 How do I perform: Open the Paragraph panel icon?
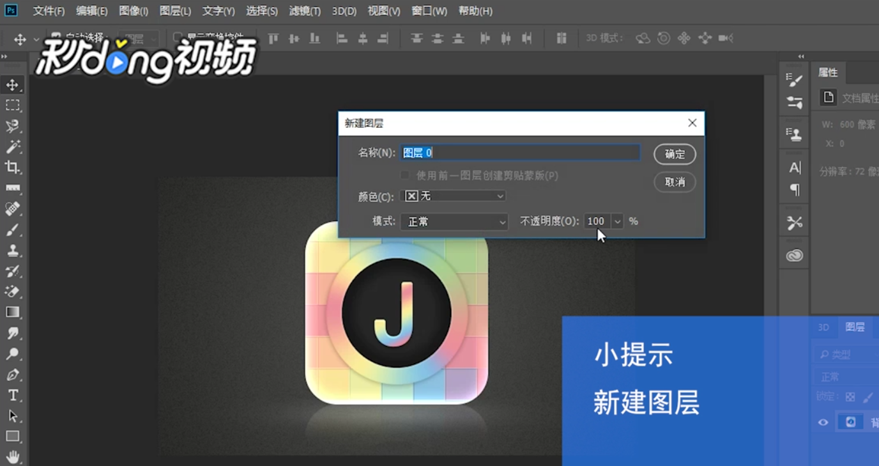click(795, 190)
